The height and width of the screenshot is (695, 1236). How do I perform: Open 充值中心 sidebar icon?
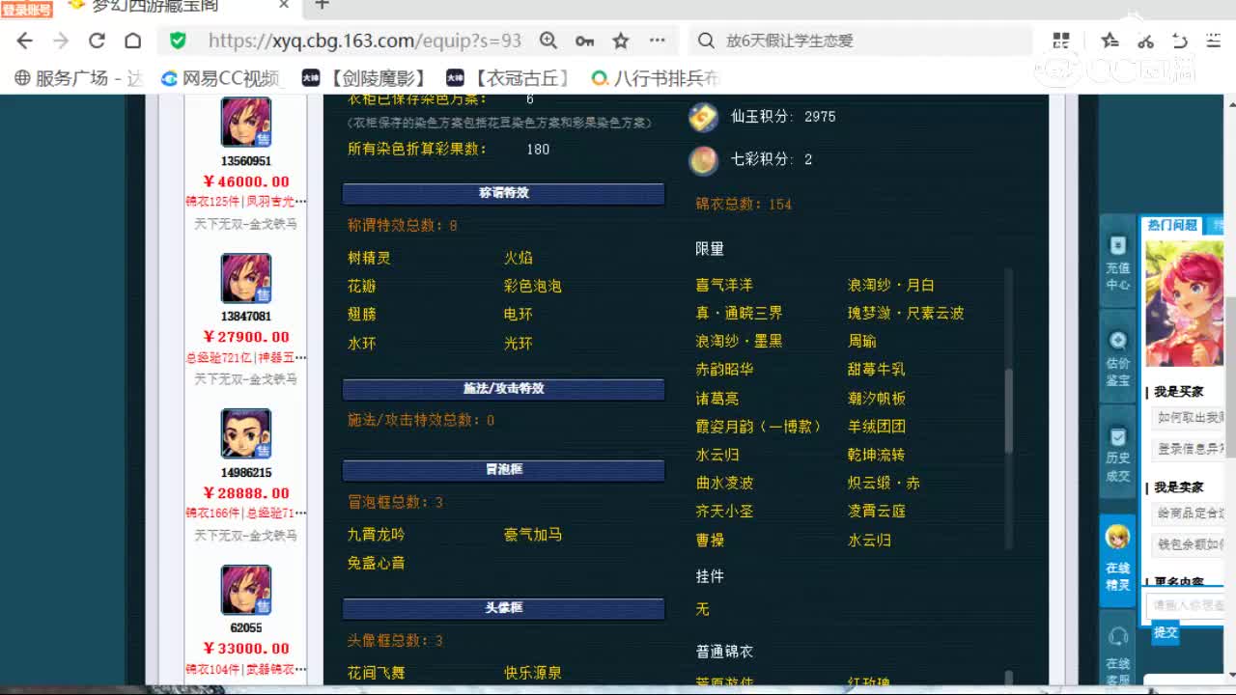click(x=1117, y=263)
